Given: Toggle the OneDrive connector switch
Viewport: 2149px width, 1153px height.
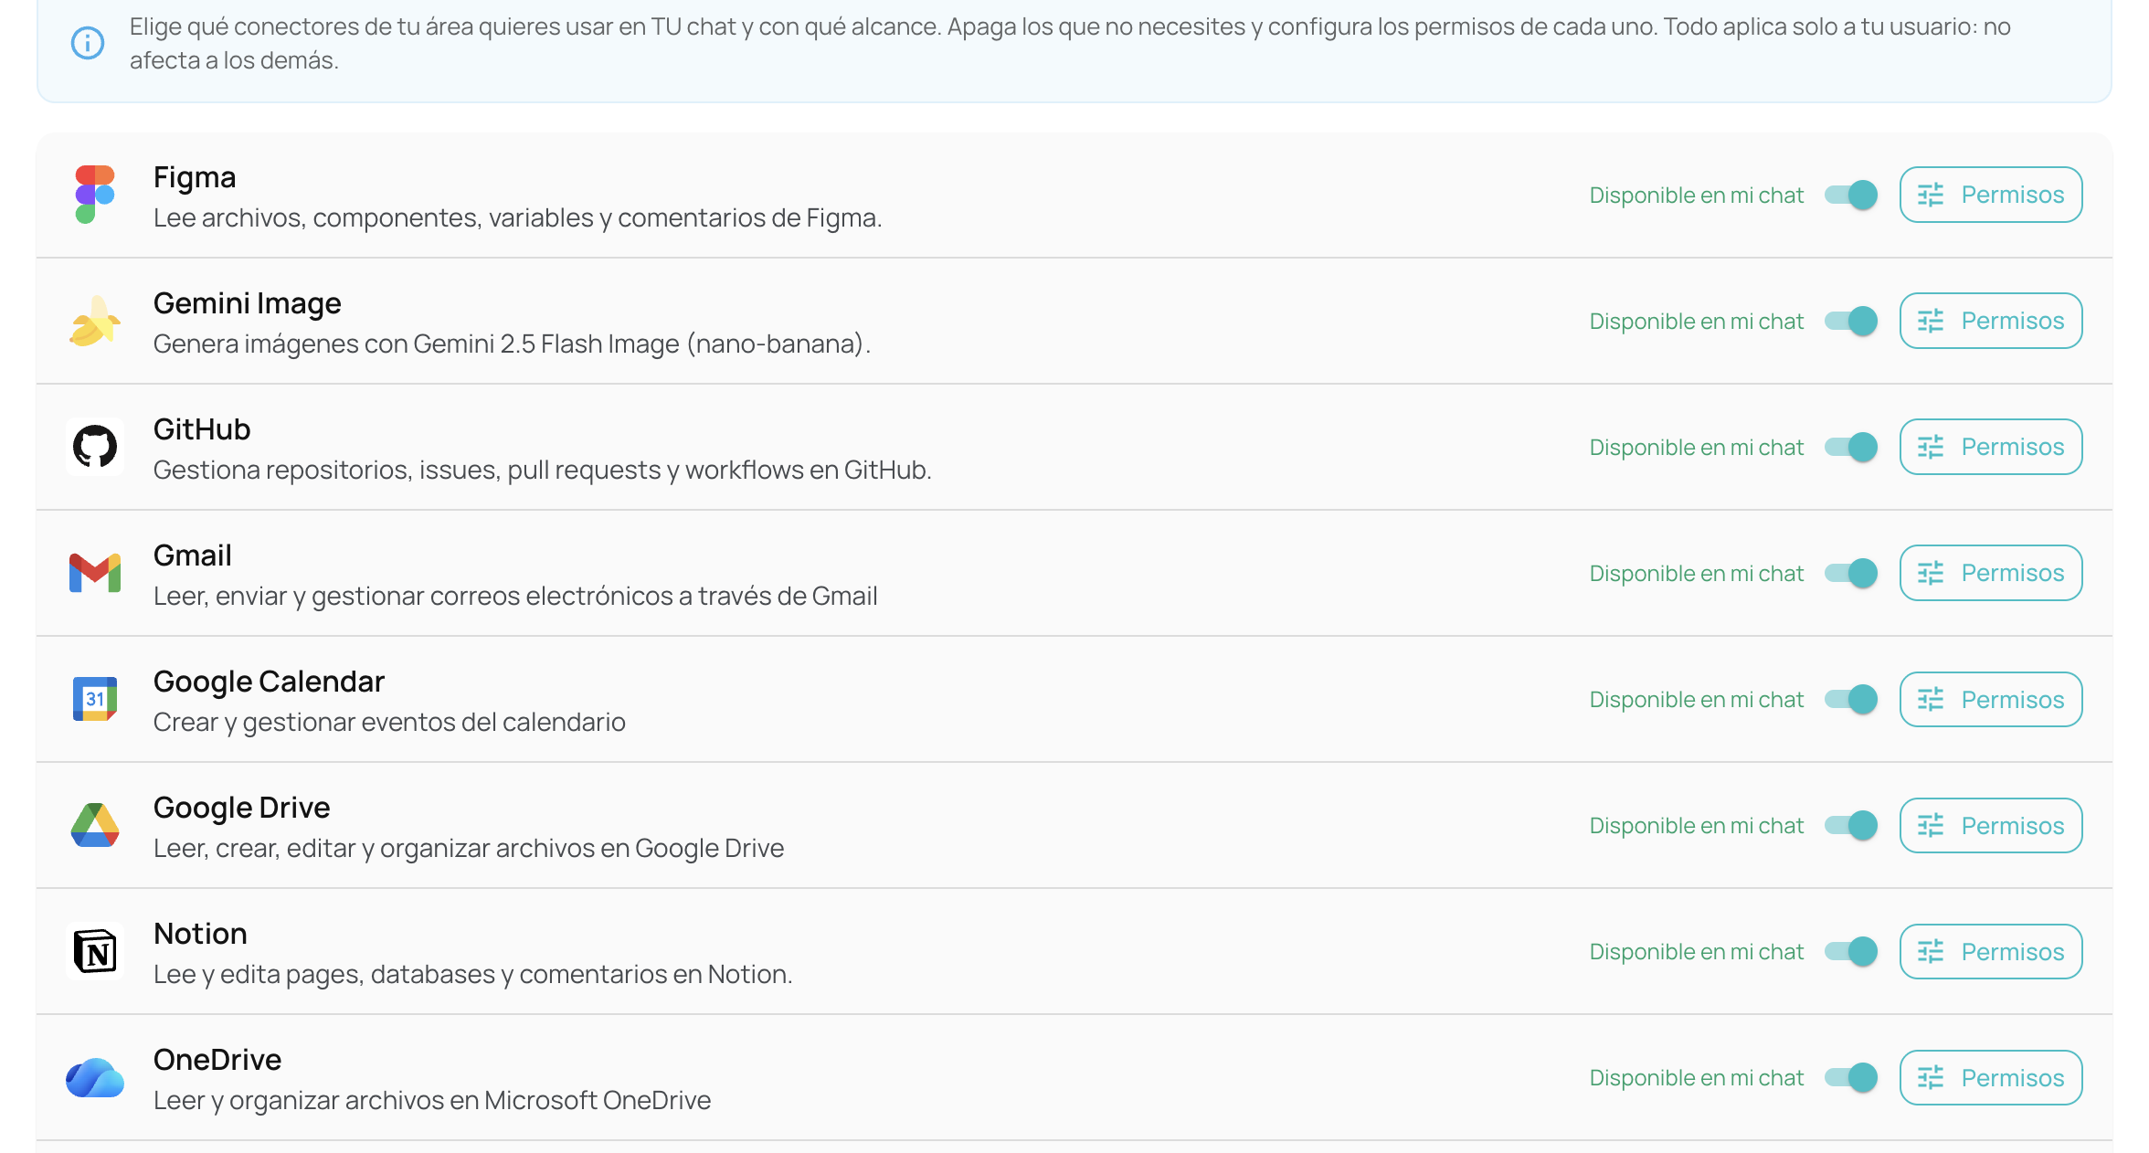Looking at the screenshot, I should [x=1851, y=1077].
